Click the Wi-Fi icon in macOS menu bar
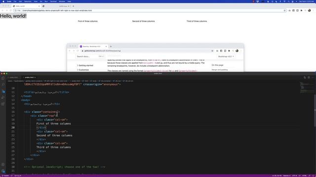316x177 pixels. 284,1
